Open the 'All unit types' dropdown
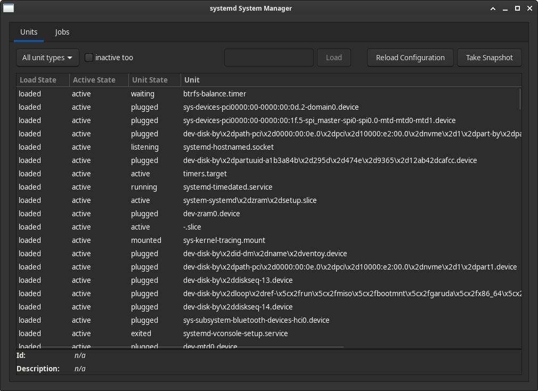 point(47,58)
